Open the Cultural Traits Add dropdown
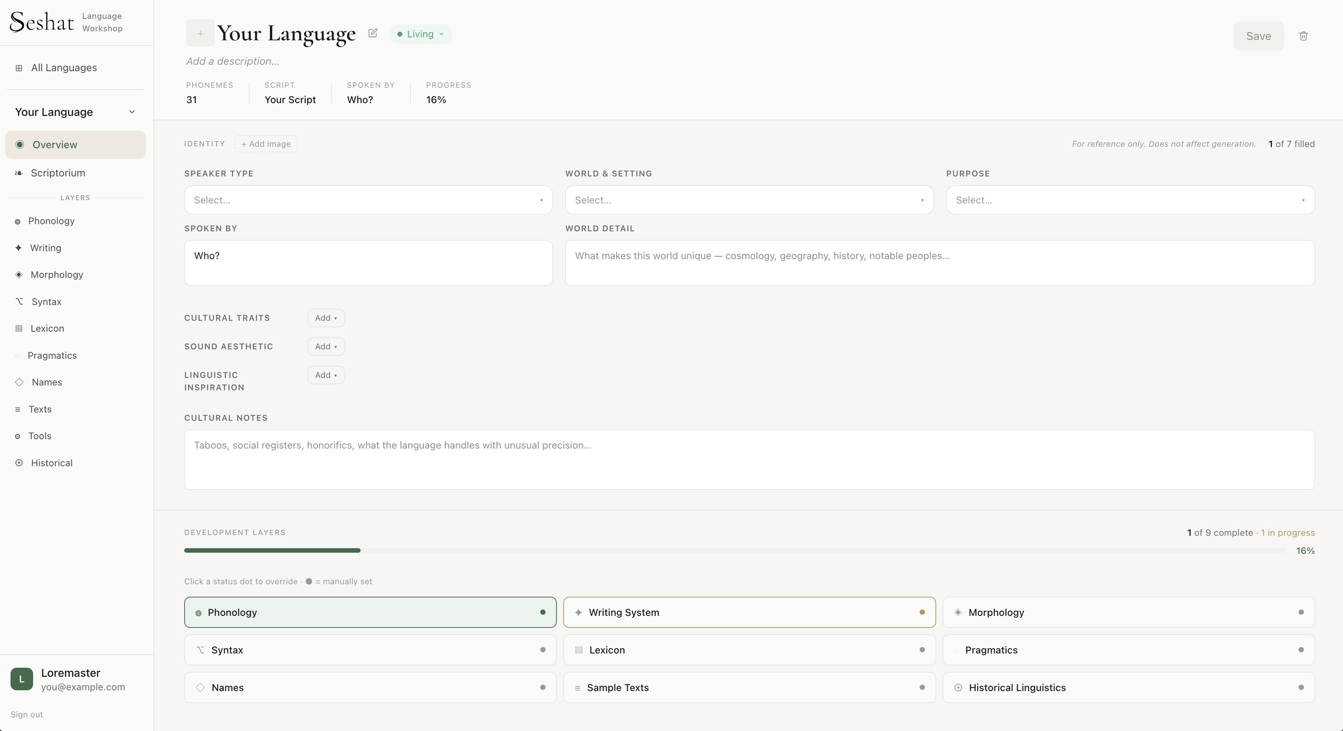This screenshot has width=1343, height=731. coord(326,318)
